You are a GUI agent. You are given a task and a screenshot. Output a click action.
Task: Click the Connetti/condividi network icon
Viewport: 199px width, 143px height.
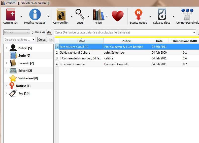coord(187,14)
